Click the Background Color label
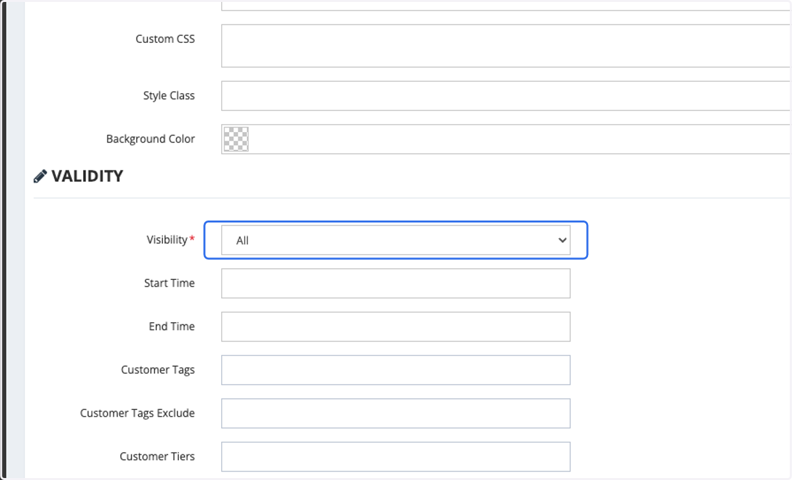The image size is (792, 480). [x=150, y=139]
